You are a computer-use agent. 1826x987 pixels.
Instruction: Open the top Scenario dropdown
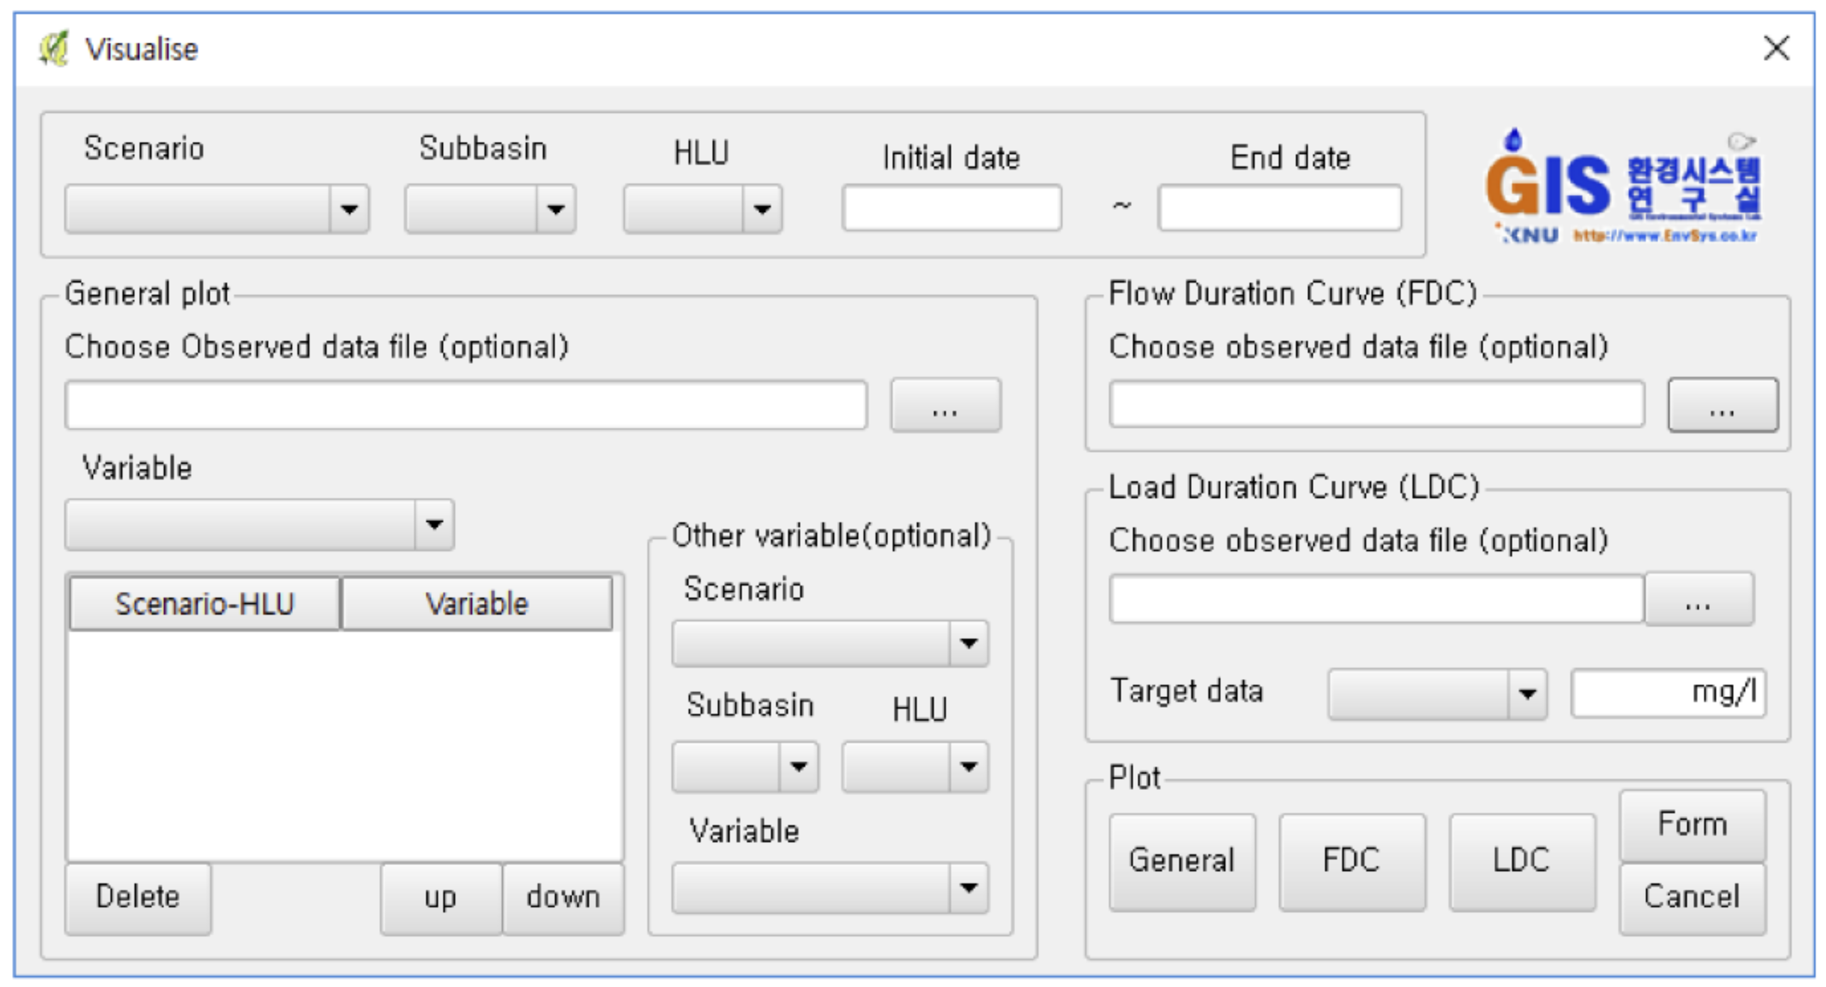click(x=216, y=209)
